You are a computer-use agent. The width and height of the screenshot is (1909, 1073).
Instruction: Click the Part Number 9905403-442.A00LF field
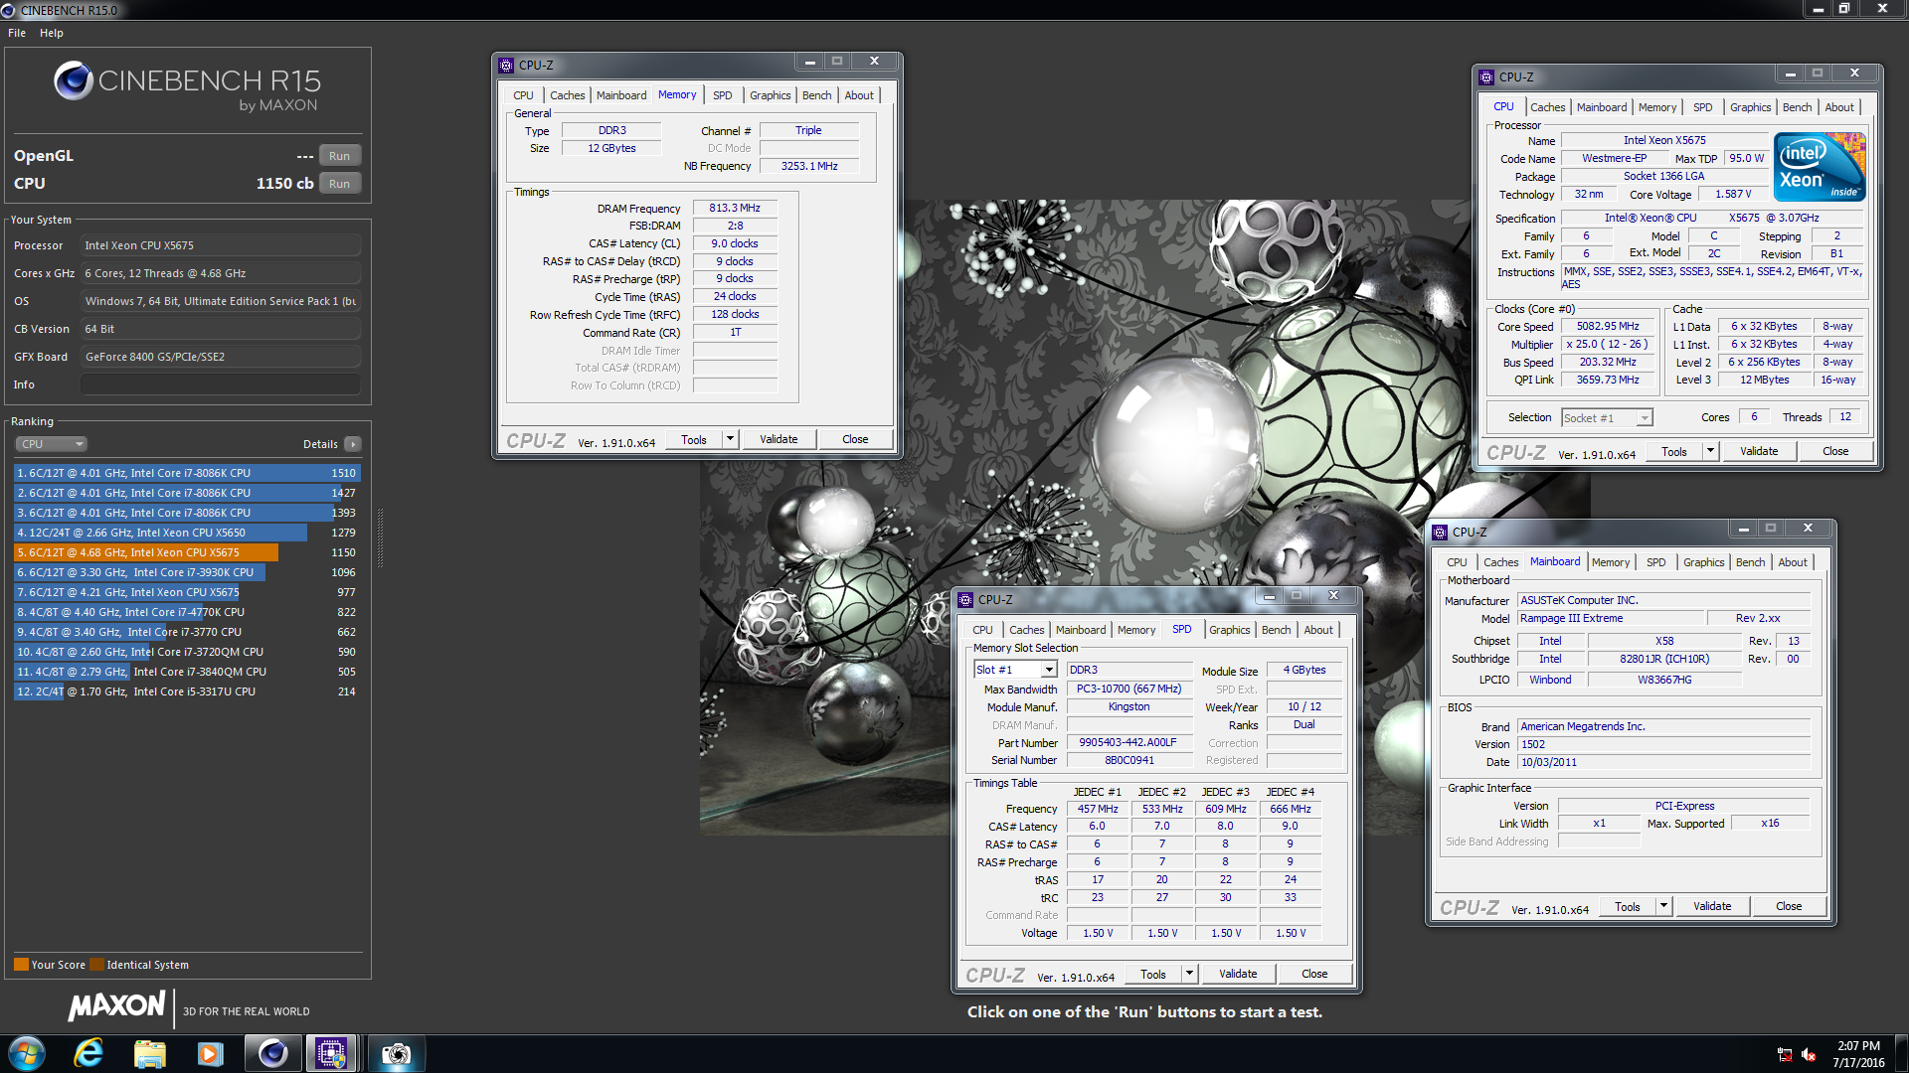[1128, 742]
